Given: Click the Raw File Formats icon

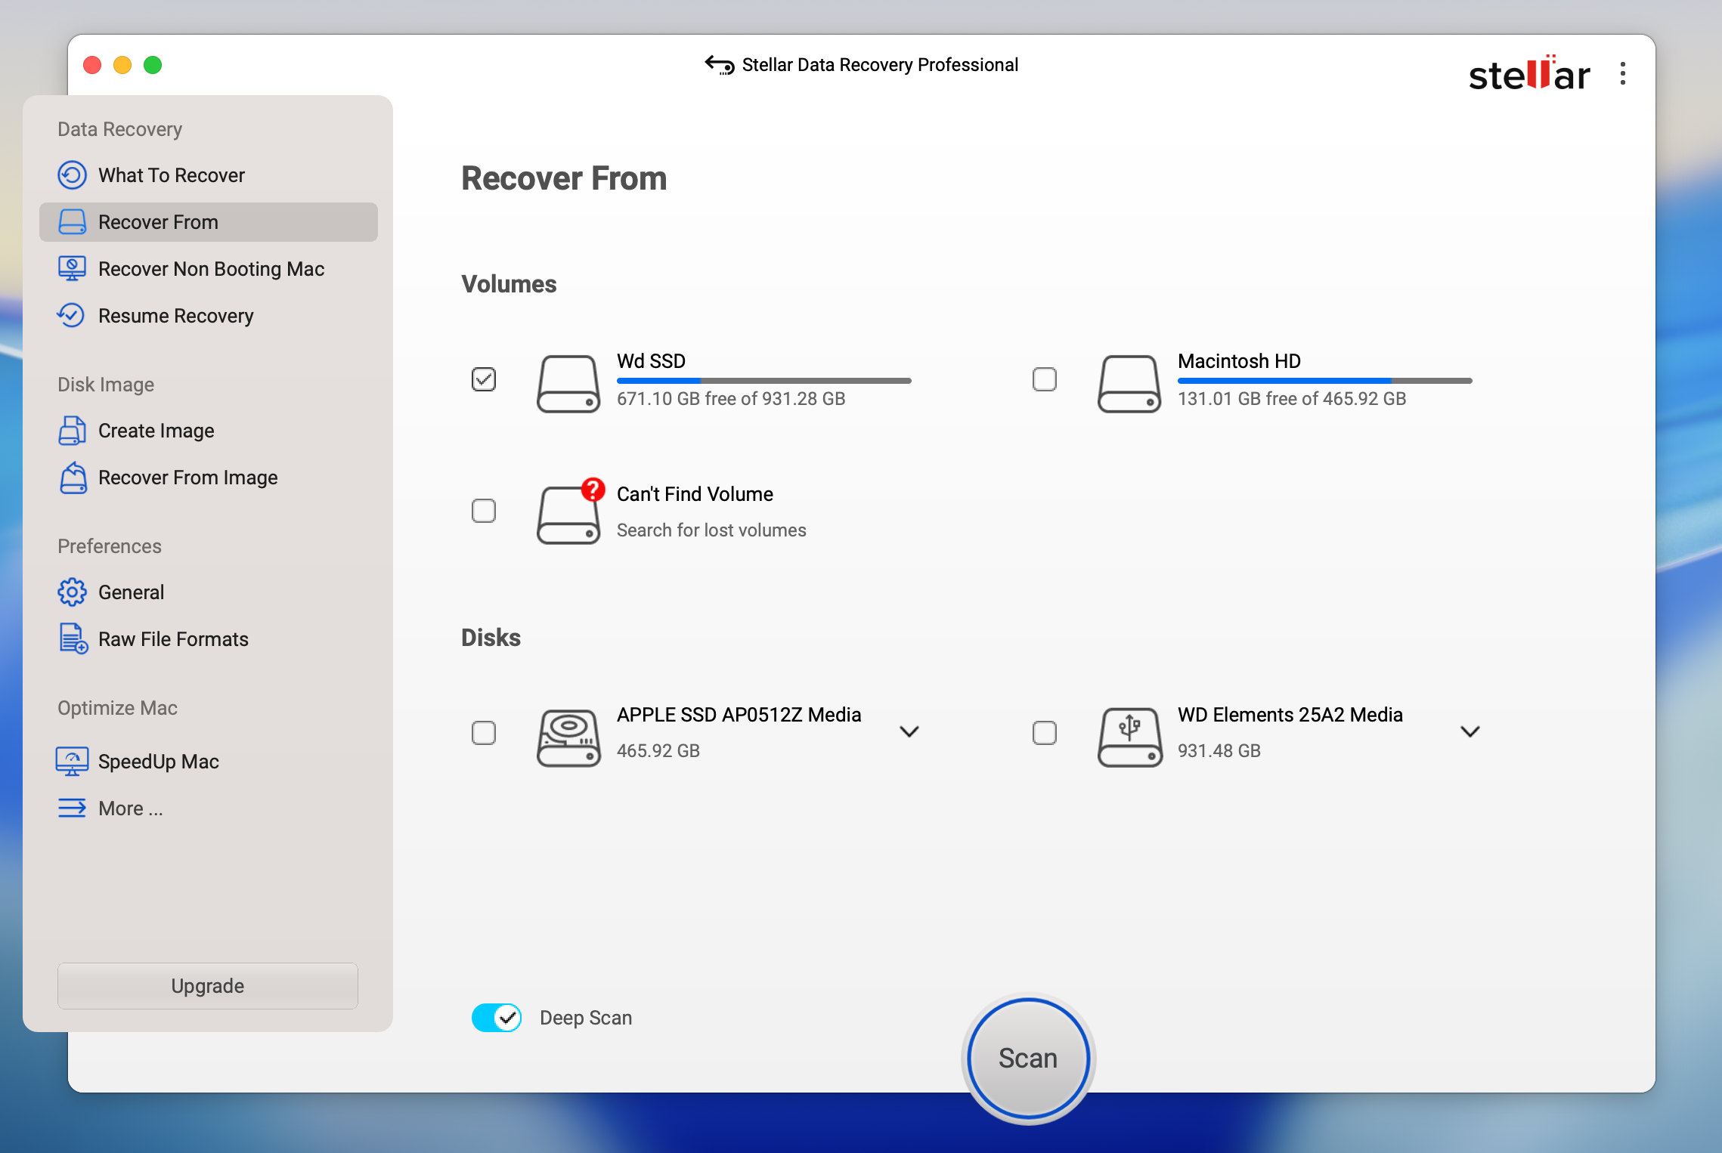Looking at the screenshot, I should 73,639.
